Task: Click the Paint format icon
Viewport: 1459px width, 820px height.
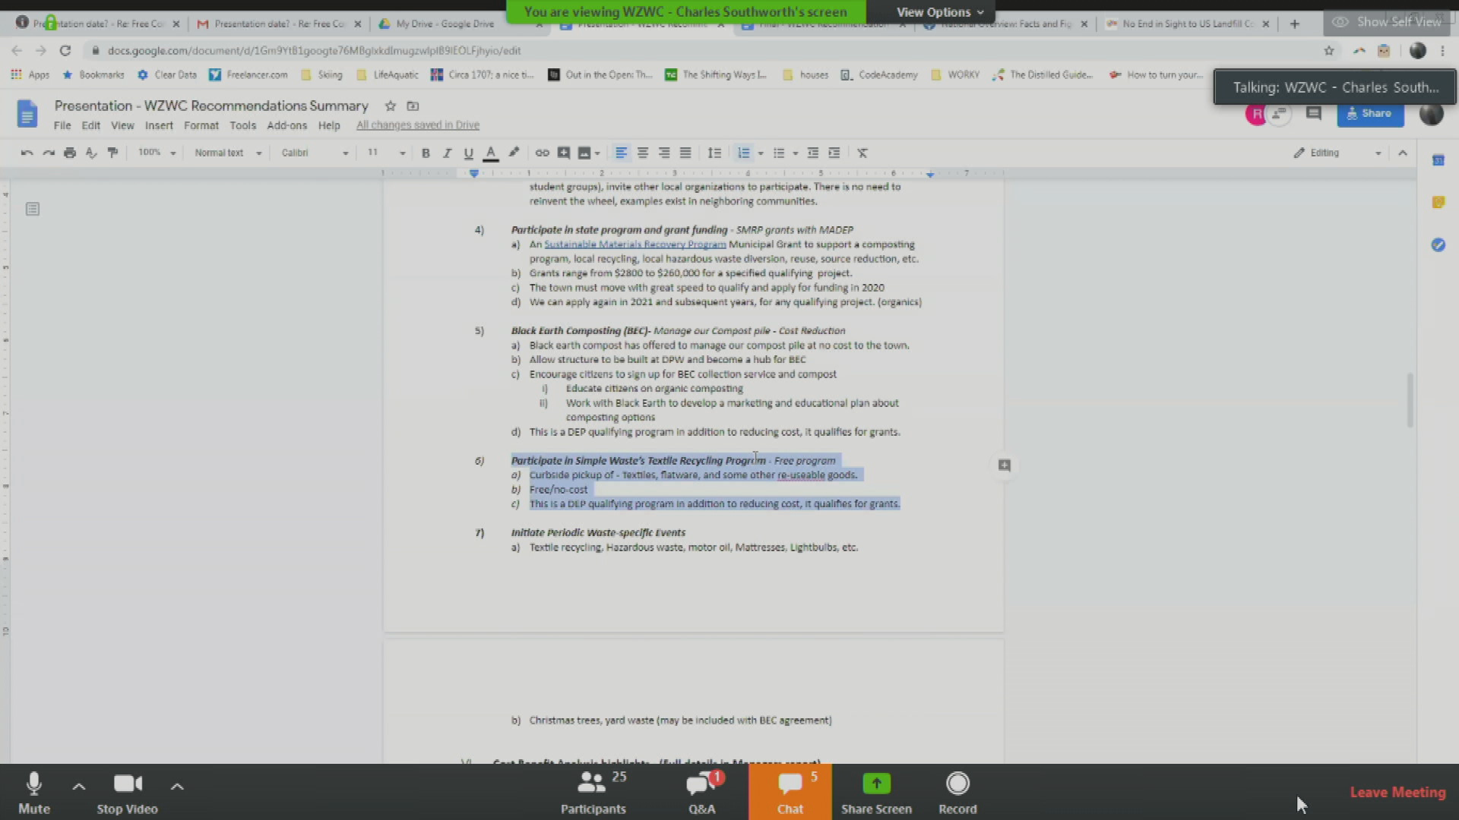Action: [112, 153]
